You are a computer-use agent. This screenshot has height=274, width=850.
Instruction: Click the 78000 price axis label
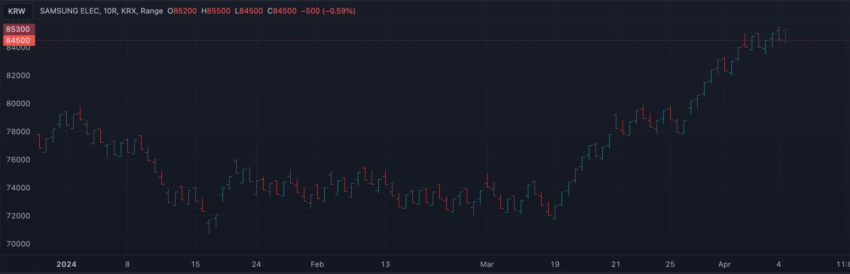(x=18, y=132)
